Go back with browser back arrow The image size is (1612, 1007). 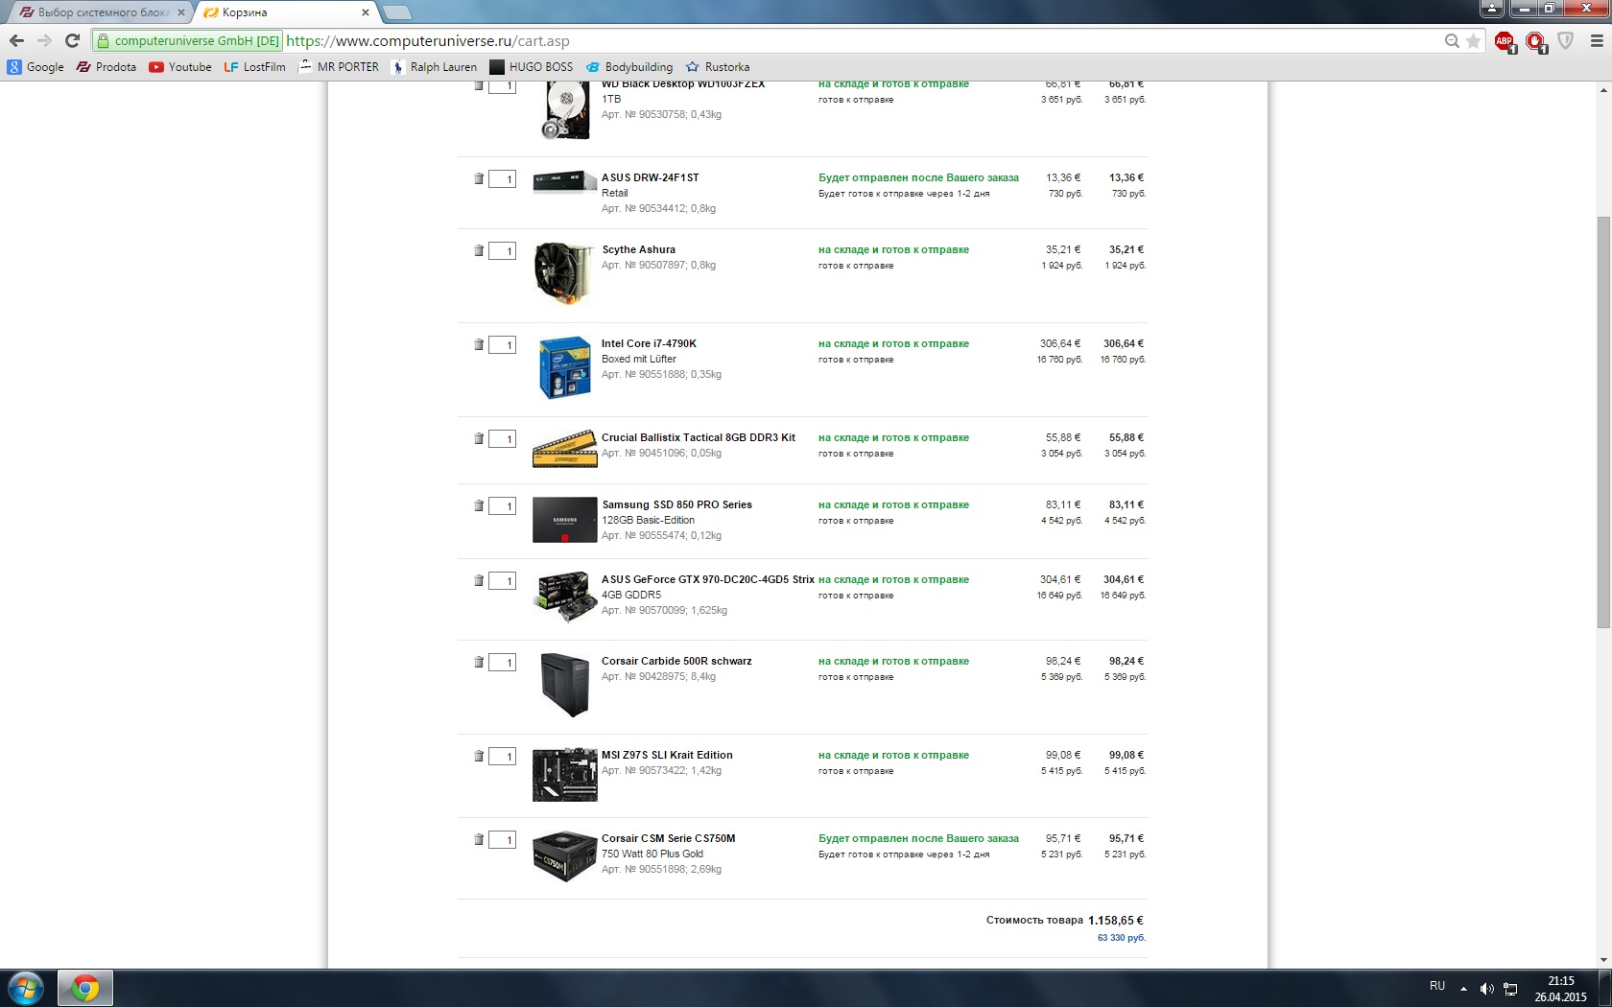click(16, 40)
